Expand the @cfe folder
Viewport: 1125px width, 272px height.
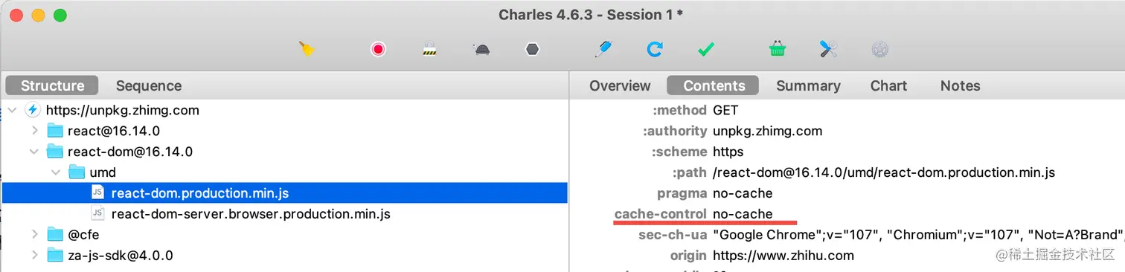[x=34, y=235]
